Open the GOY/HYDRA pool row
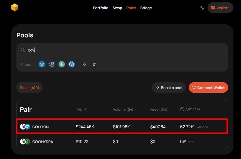Image resolution: width=241 pixels, height=159 pixels. point(122,142)
